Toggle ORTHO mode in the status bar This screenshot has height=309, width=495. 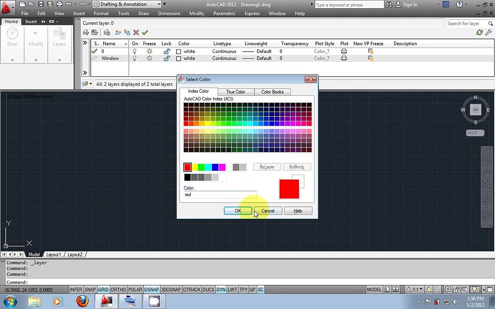(118, 289)
